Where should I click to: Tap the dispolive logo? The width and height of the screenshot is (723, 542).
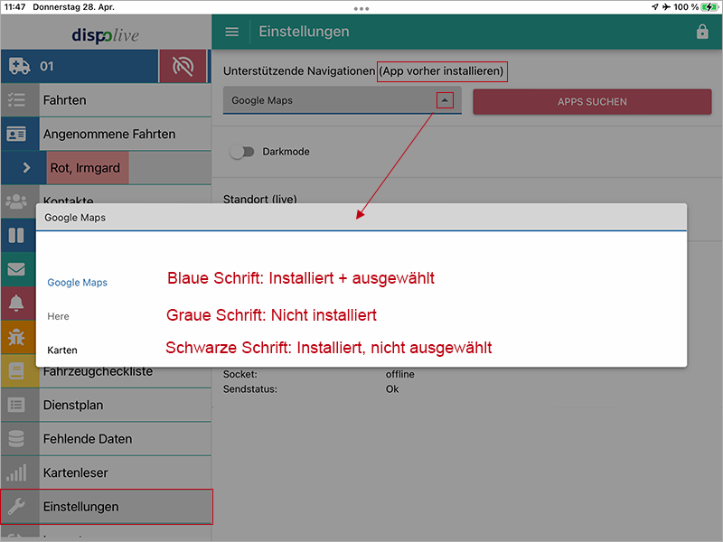(x=105, y=35)
